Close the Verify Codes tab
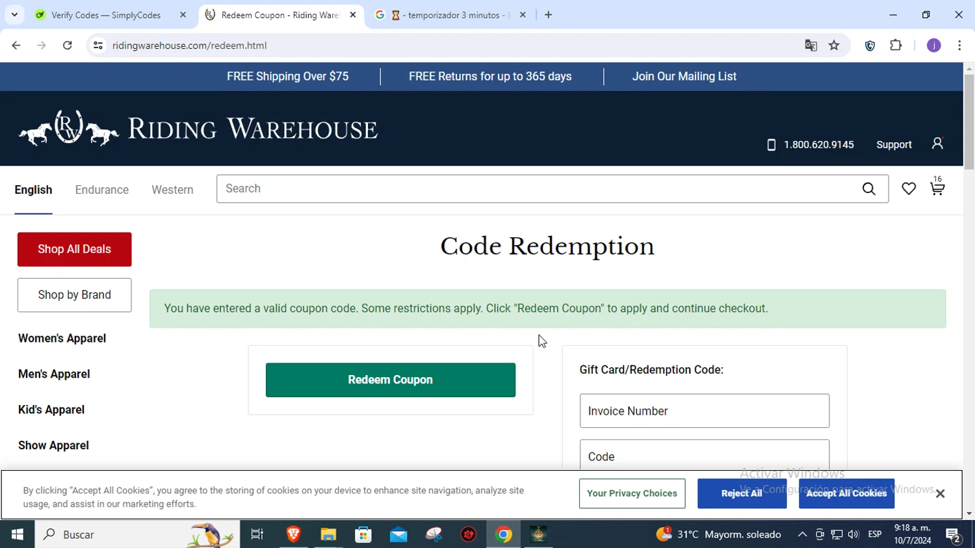 point(183,15)
